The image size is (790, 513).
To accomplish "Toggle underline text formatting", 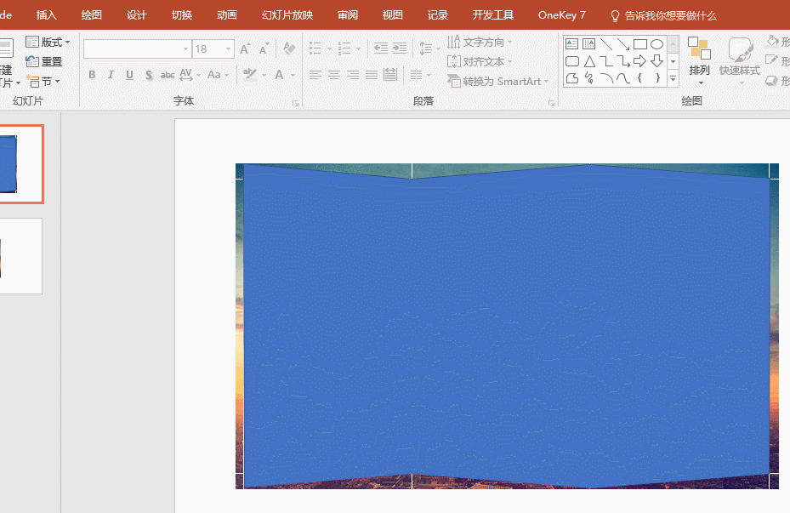I will click(129, 75).
